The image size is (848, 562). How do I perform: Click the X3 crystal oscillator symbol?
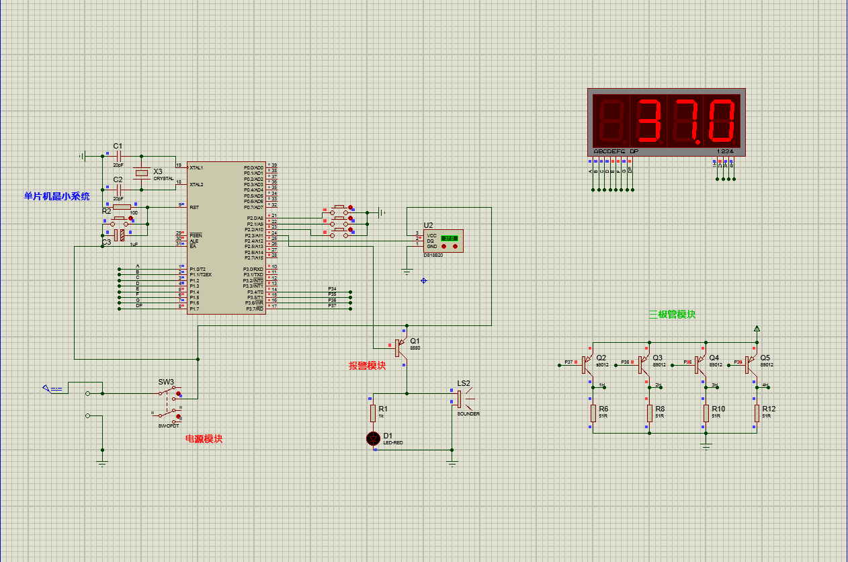click(141, 173)
